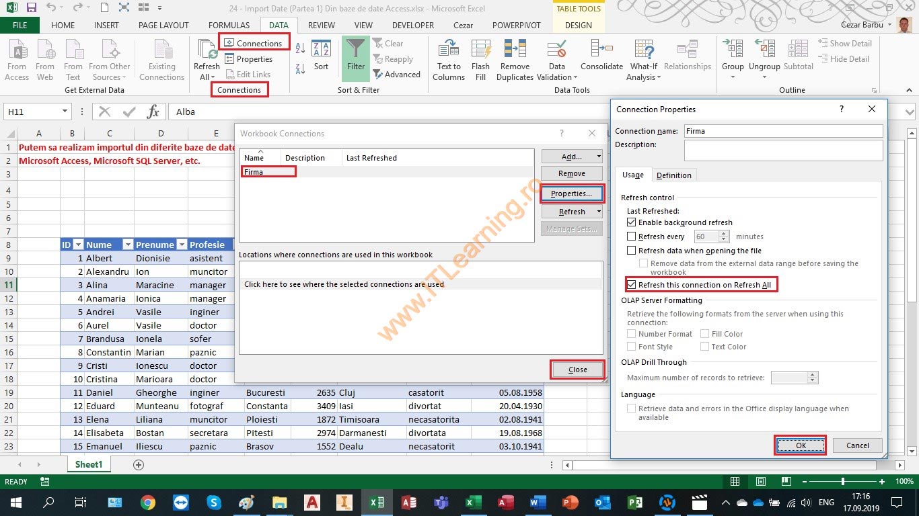Click the zoom in plus button
This screenshot has height=516, width=919.
882,482
